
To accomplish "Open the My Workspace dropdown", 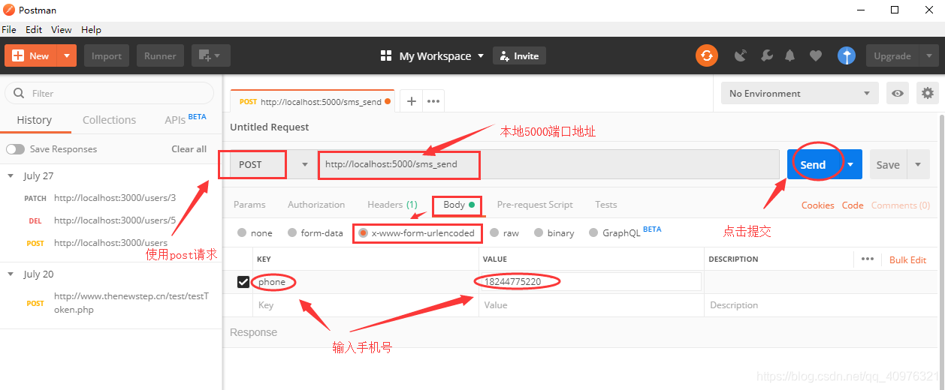I will pos(442,56).
